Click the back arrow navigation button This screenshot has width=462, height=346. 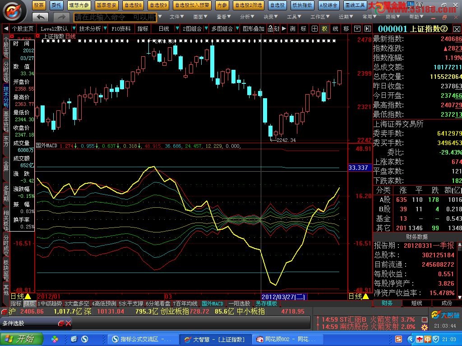coord(41,17)
